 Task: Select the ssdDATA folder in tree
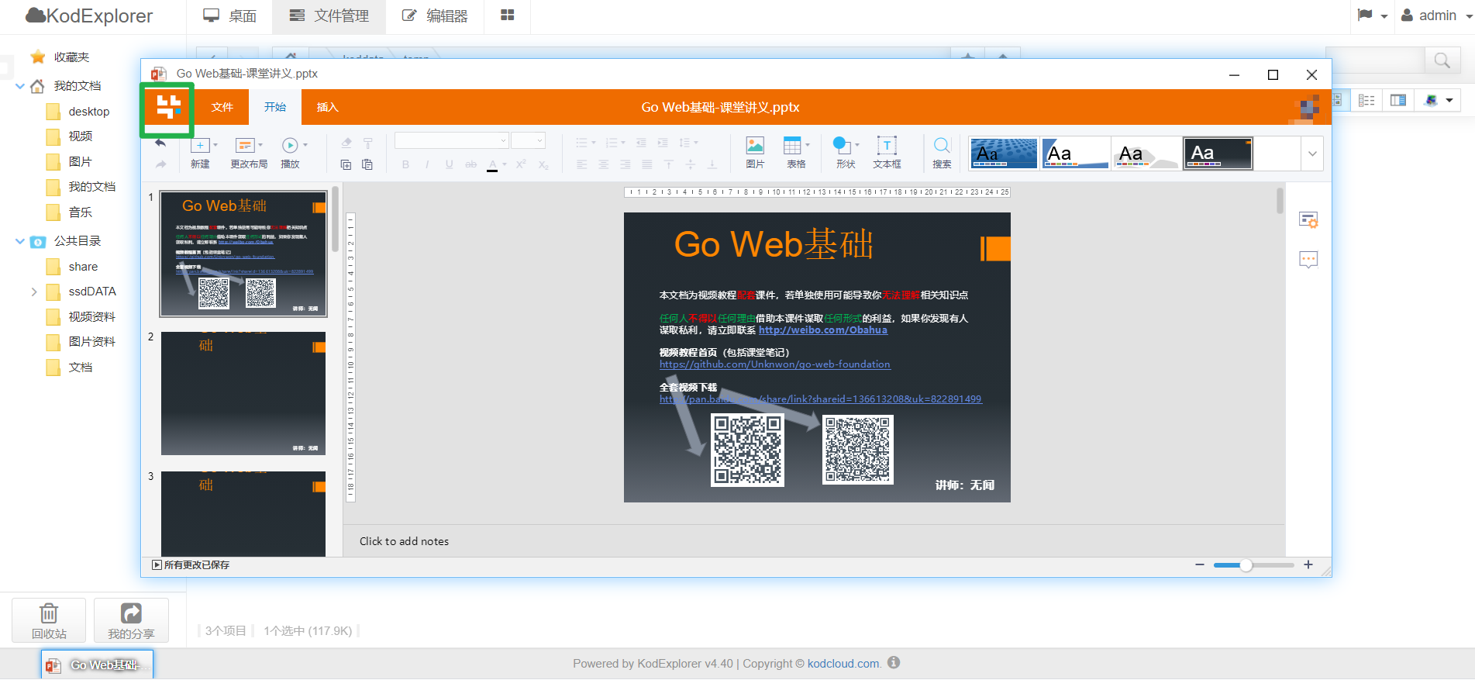click(92, 292)
